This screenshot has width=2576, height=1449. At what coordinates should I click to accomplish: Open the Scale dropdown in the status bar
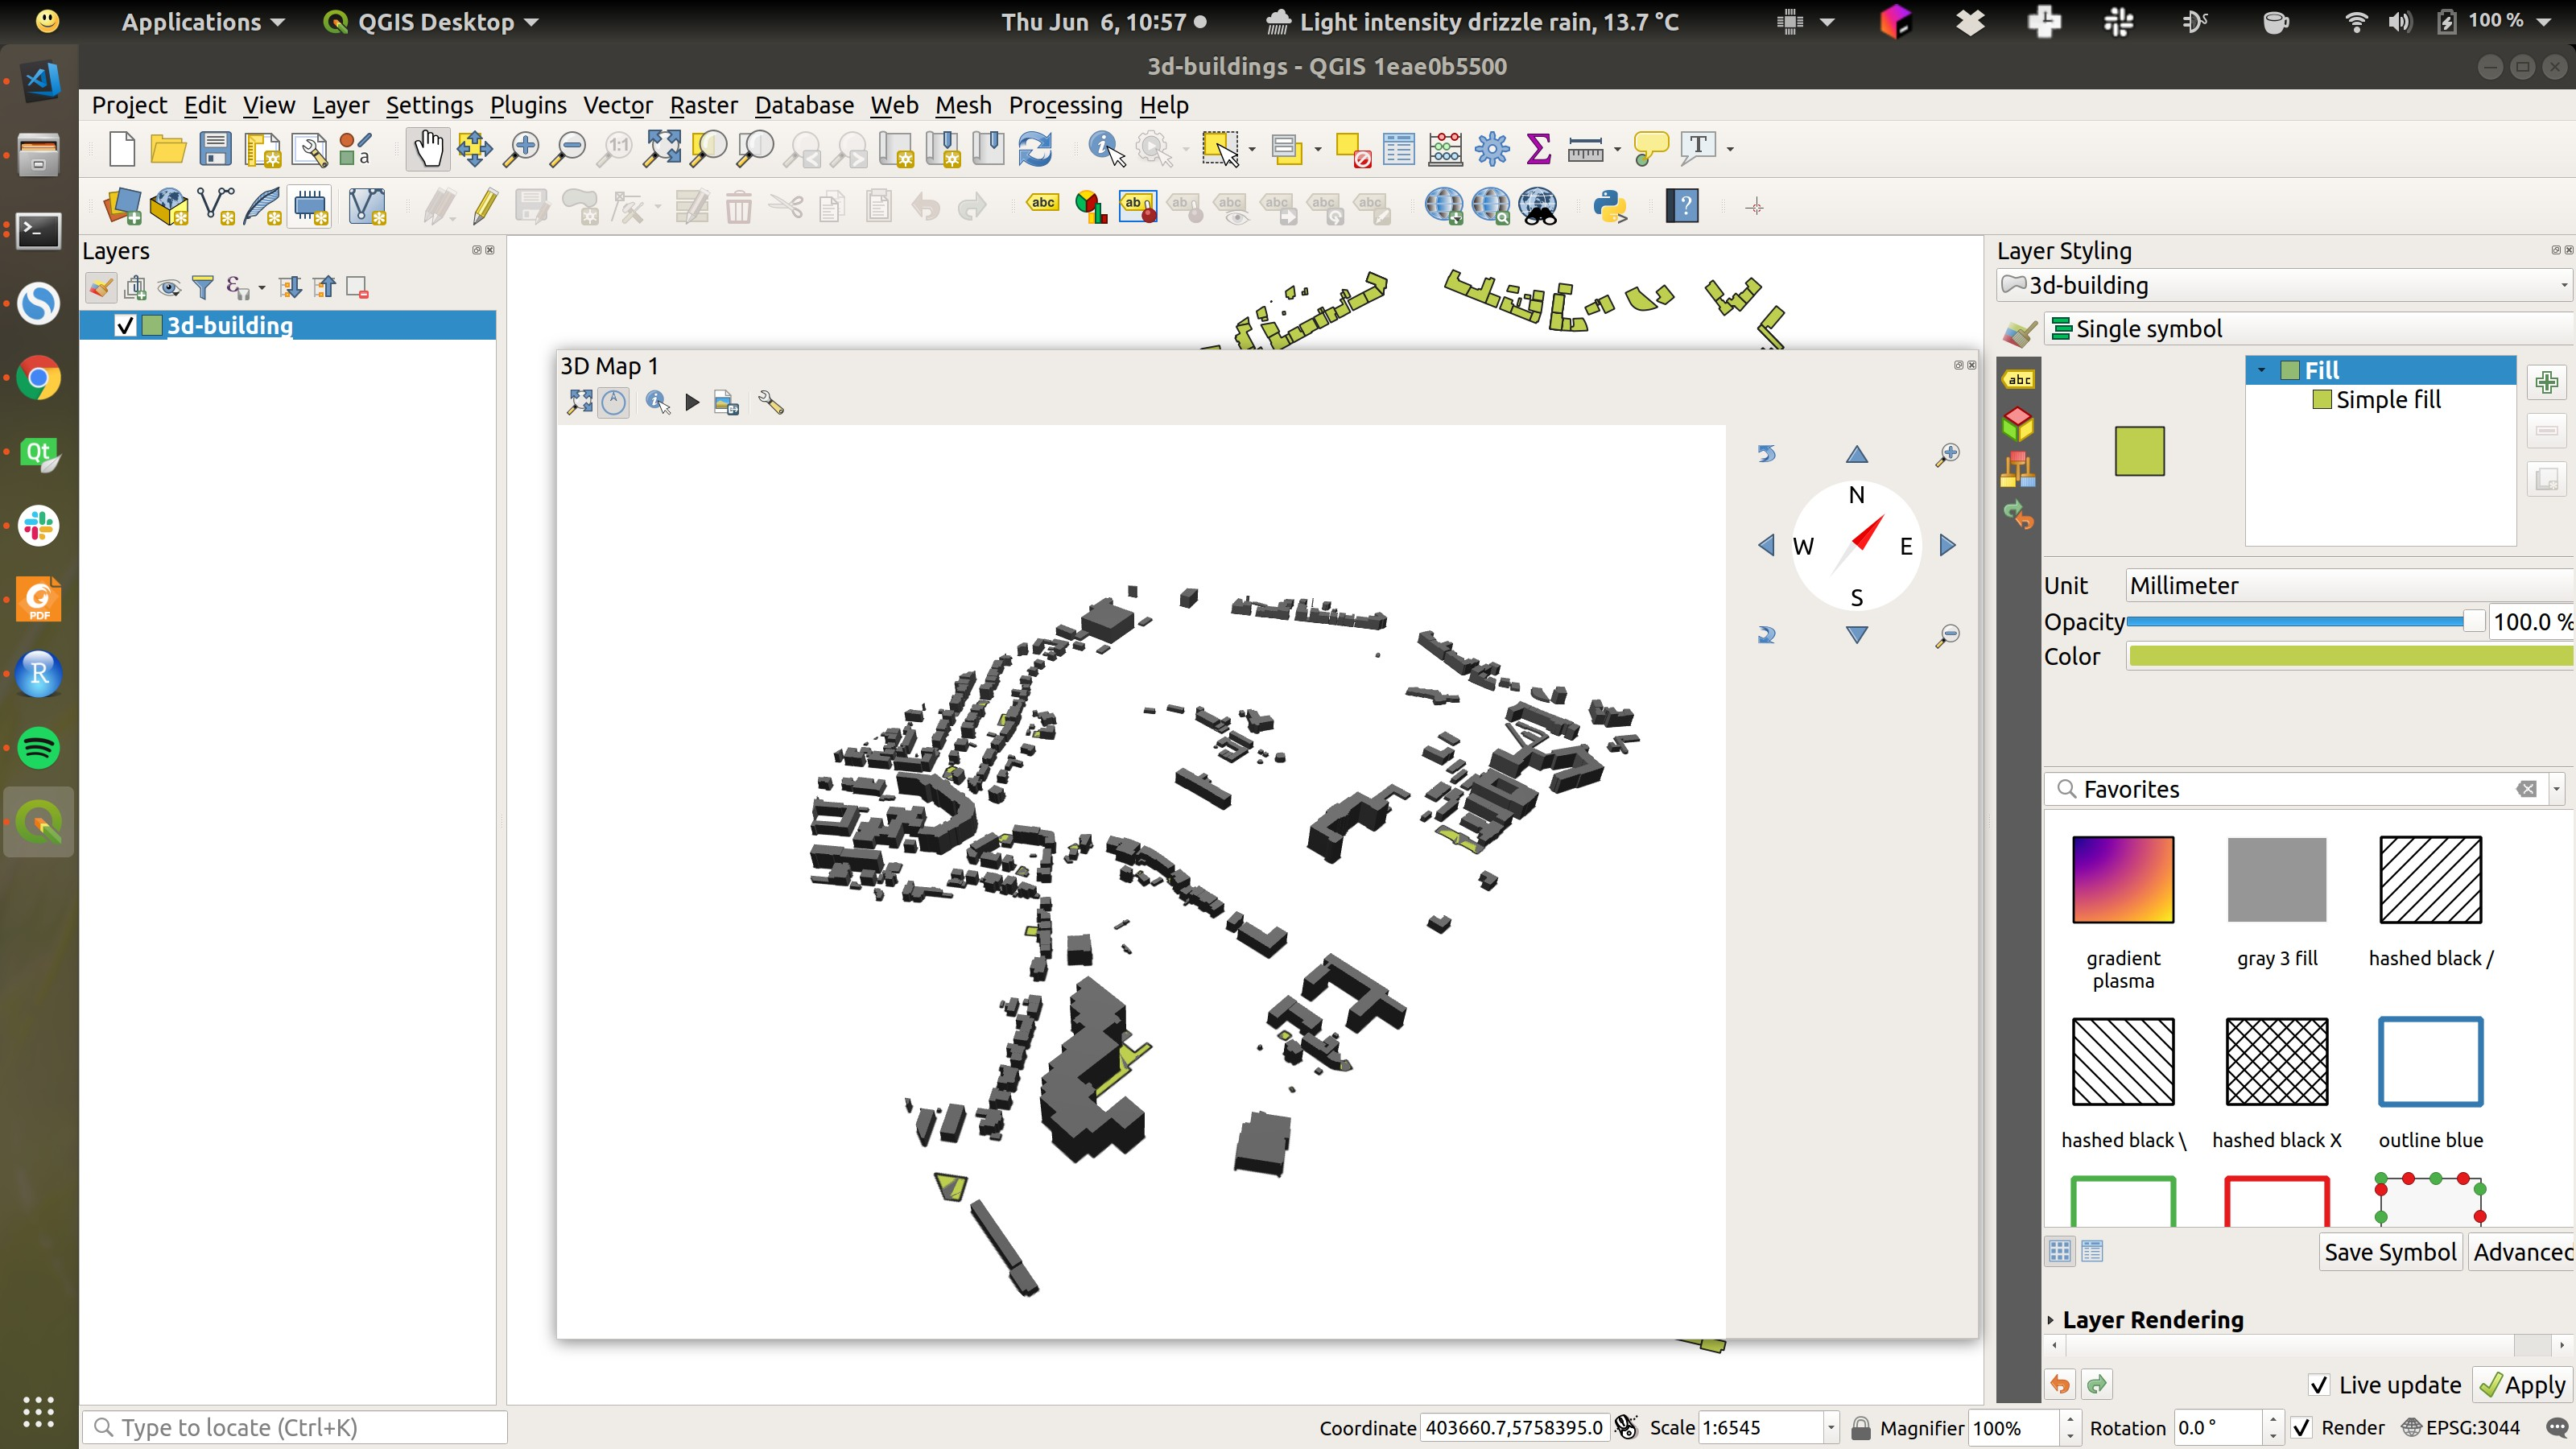pyautogui.click(x=1830, y=1428)
